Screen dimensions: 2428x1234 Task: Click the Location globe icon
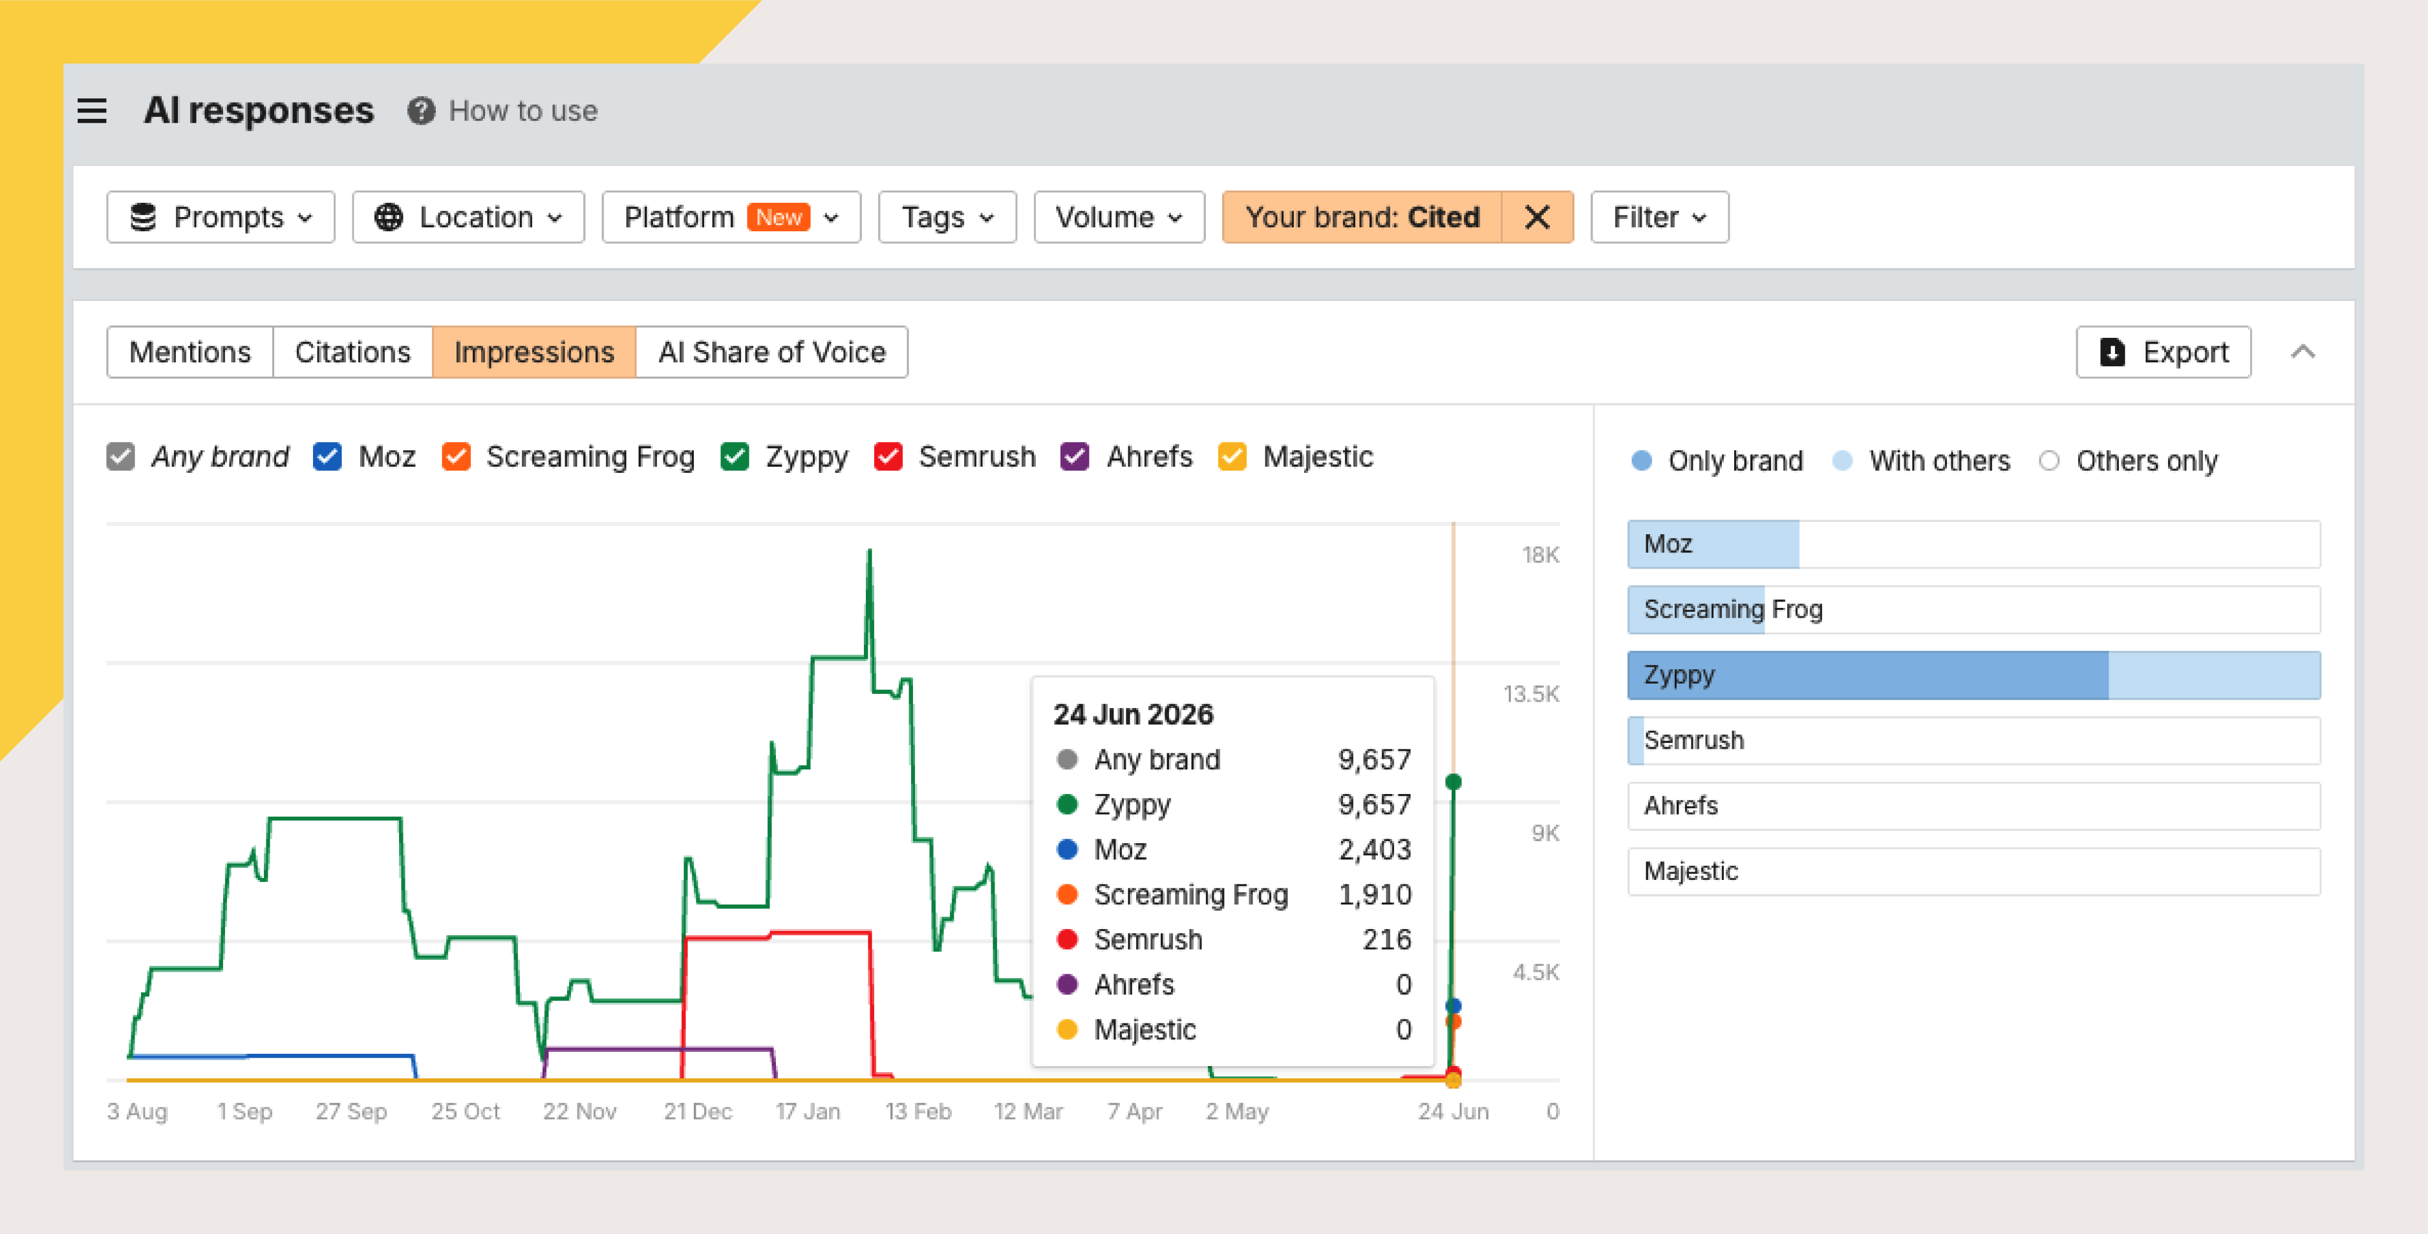click(388, 218)
